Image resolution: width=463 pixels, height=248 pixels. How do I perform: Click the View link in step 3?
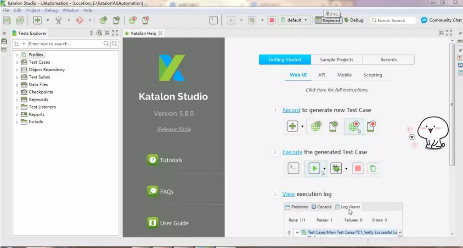(x=288, y=194)
